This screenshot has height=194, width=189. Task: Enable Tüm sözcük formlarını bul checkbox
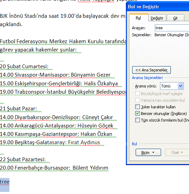137,120
